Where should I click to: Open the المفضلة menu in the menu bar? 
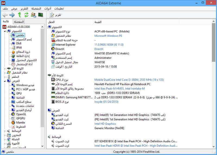[36, 9]
